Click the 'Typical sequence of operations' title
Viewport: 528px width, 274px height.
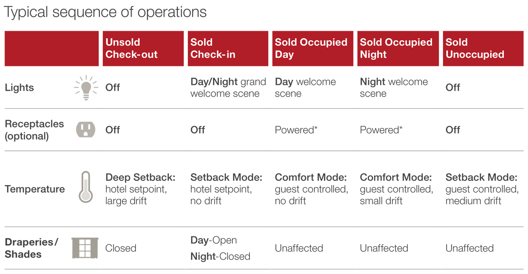[x=105, y=12]
